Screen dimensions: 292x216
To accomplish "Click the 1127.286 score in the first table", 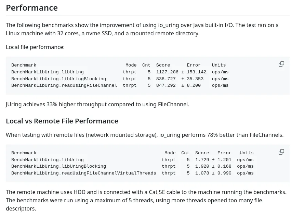I will 167,72.
